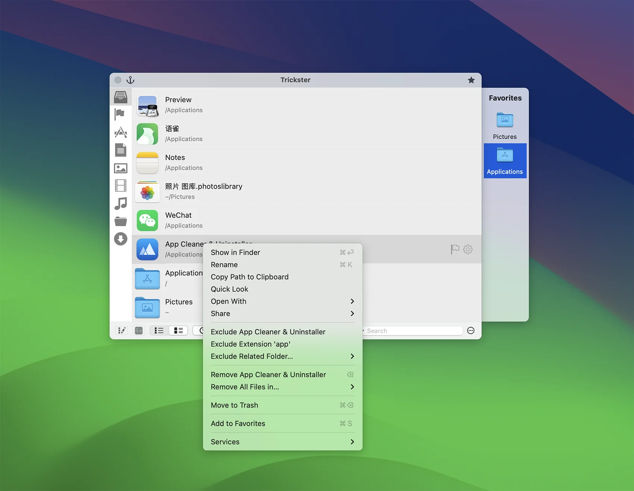Select the WeChat row in the file list
Image resolution: width=634 pixels, height=491 pixels.
pos(307,221)
